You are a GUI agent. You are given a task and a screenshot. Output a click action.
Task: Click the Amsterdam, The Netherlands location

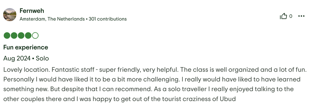(52, 19)
